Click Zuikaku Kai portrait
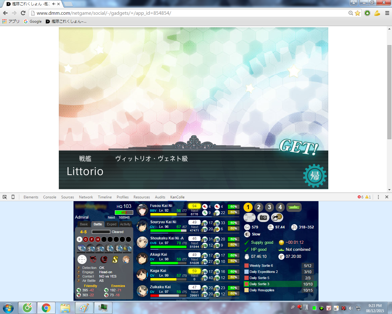The image size is (392, 314). 142,291
